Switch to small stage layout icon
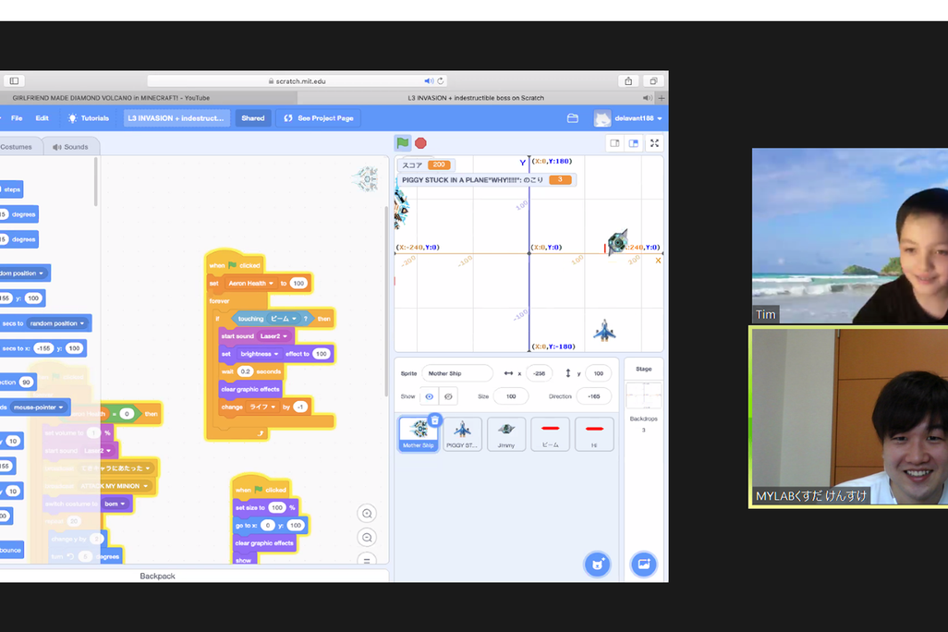This screenshot has width=948, height=632. tap(614, 143)
